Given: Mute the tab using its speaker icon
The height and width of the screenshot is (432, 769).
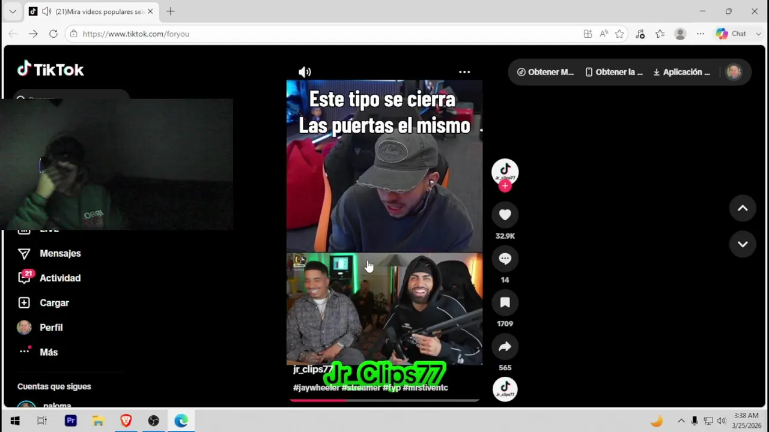Looking at the screenshot, I should 46,11.
